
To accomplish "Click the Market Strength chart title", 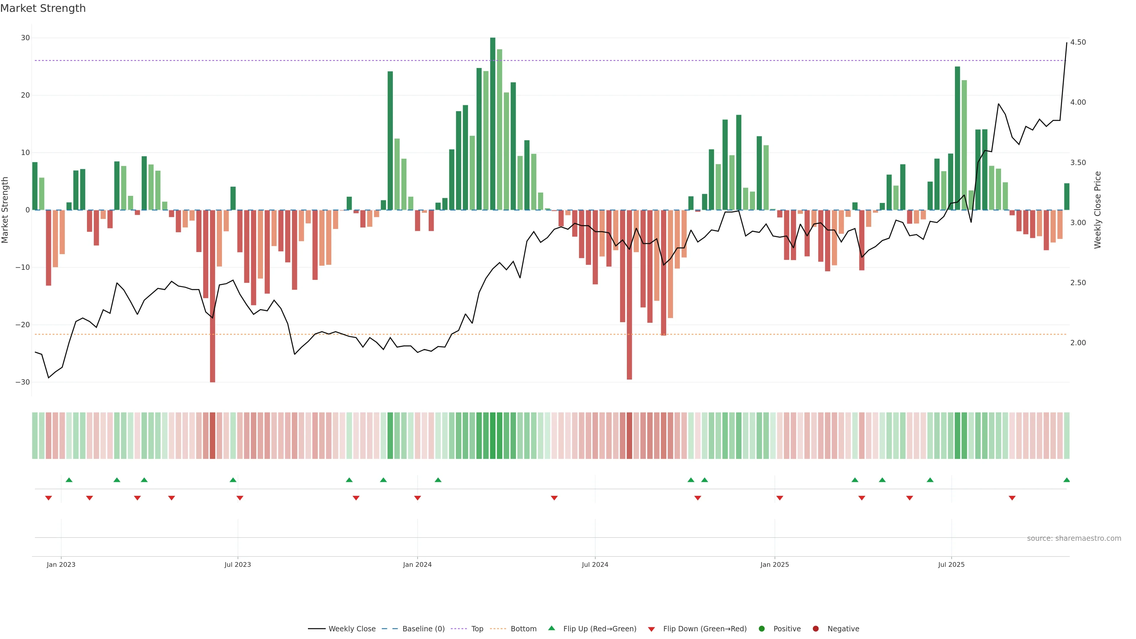I will tap(43, 8).
